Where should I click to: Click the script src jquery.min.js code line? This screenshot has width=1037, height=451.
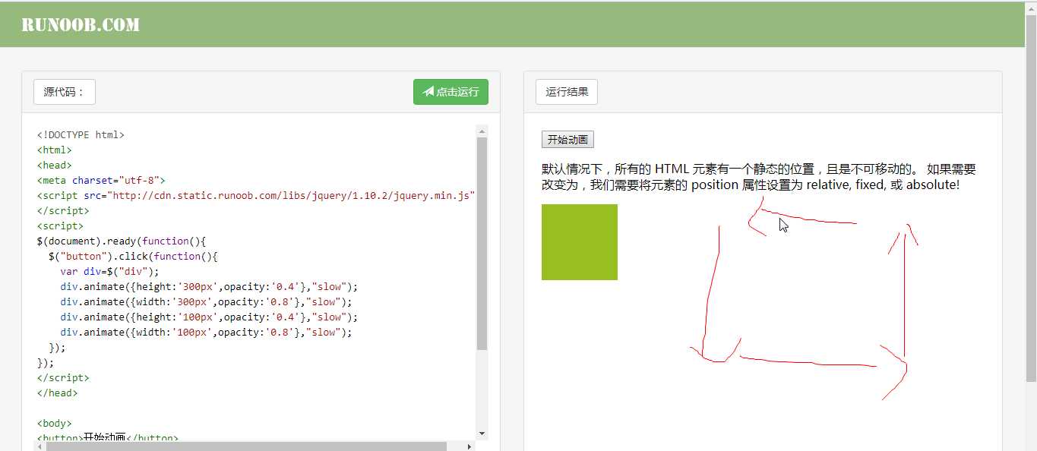(x=256, y=196)
